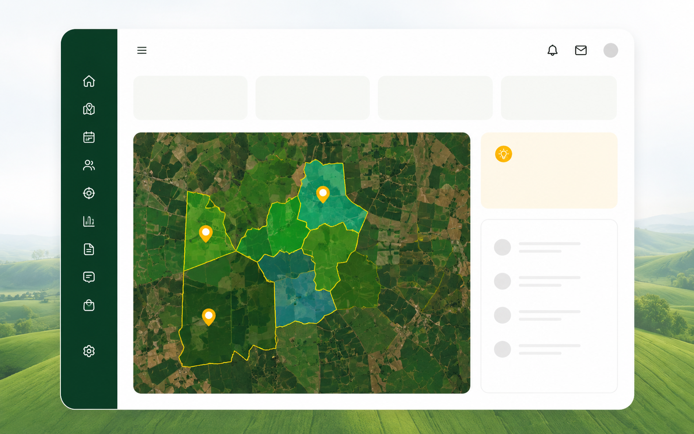Open the shopping bag sidebar icon
Viewport: 694px width, 434px height.
89,305
